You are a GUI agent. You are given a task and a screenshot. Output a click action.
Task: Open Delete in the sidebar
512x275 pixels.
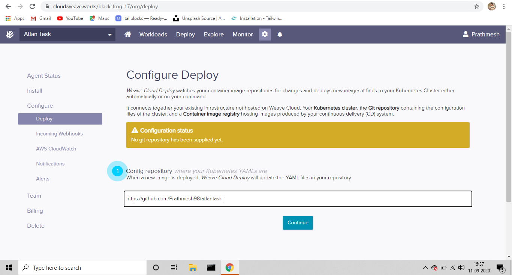(x=36, y=226)
